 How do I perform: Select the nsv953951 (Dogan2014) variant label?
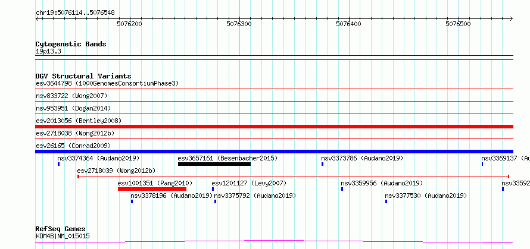(73, 108)
